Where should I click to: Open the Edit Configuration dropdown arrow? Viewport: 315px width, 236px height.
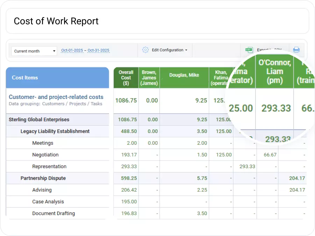click(186, 50)
